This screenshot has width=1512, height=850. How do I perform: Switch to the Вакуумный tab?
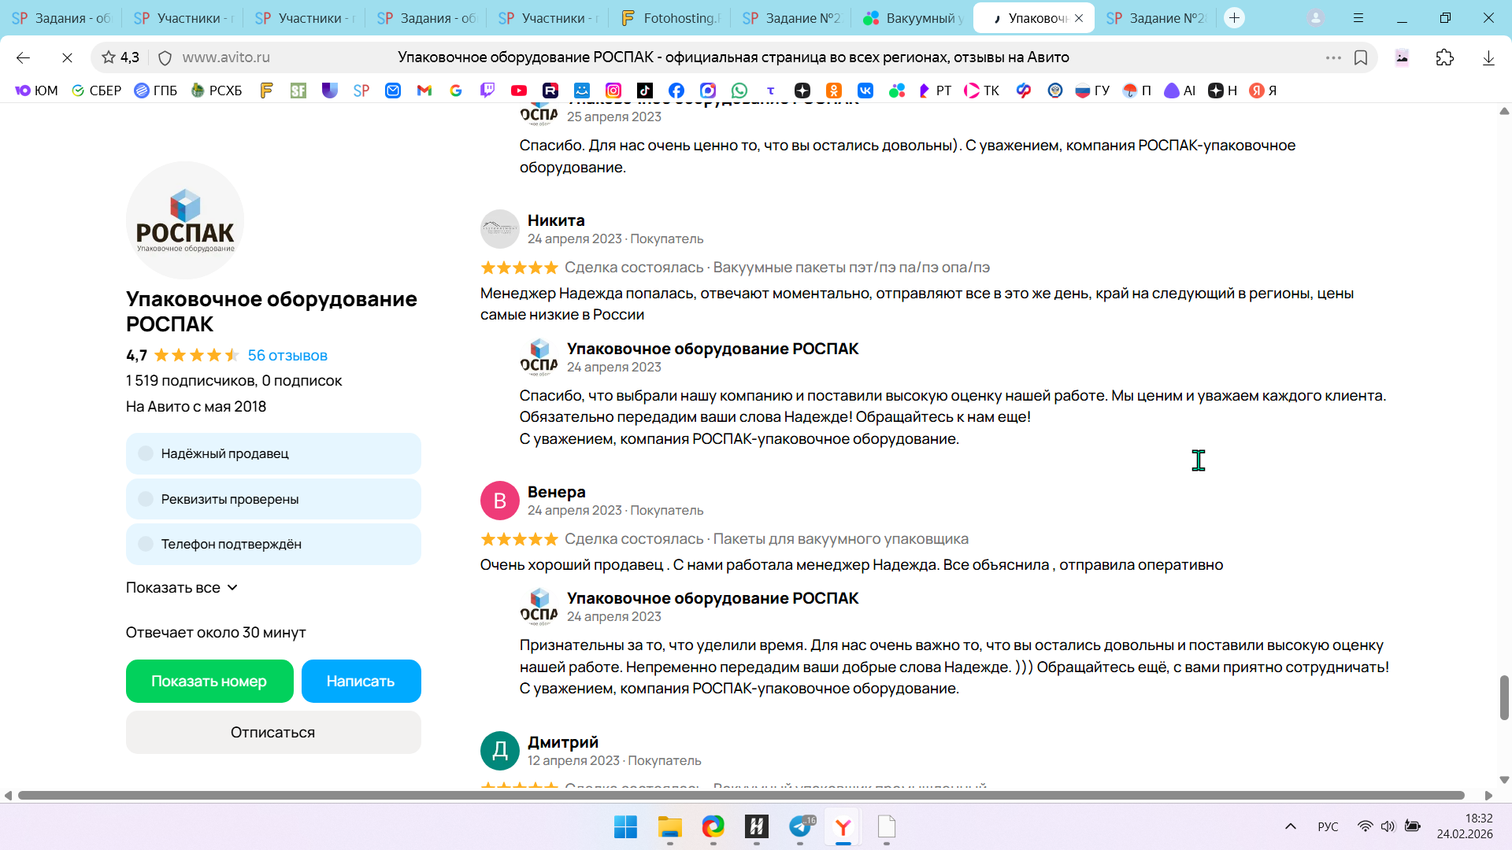pos(913,17)
